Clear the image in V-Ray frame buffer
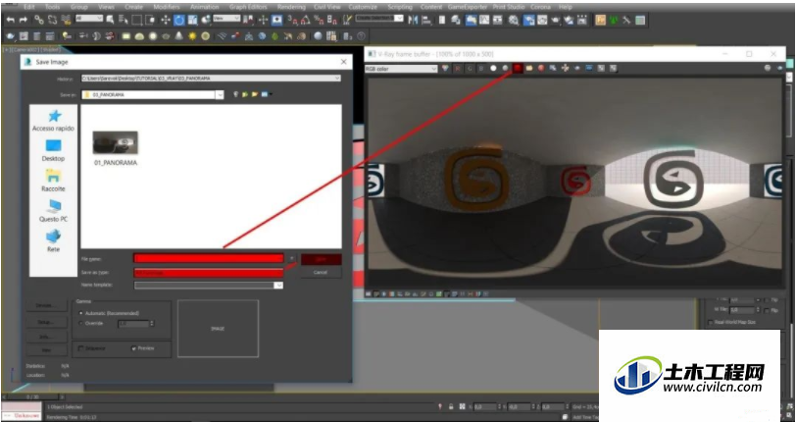Viewport: 796px width, 422px height. click(x=541, y=68)
